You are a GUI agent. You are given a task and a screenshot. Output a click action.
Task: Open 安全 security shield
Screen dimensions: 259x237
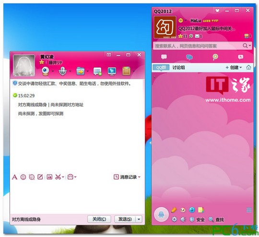(x=197, y=219)
